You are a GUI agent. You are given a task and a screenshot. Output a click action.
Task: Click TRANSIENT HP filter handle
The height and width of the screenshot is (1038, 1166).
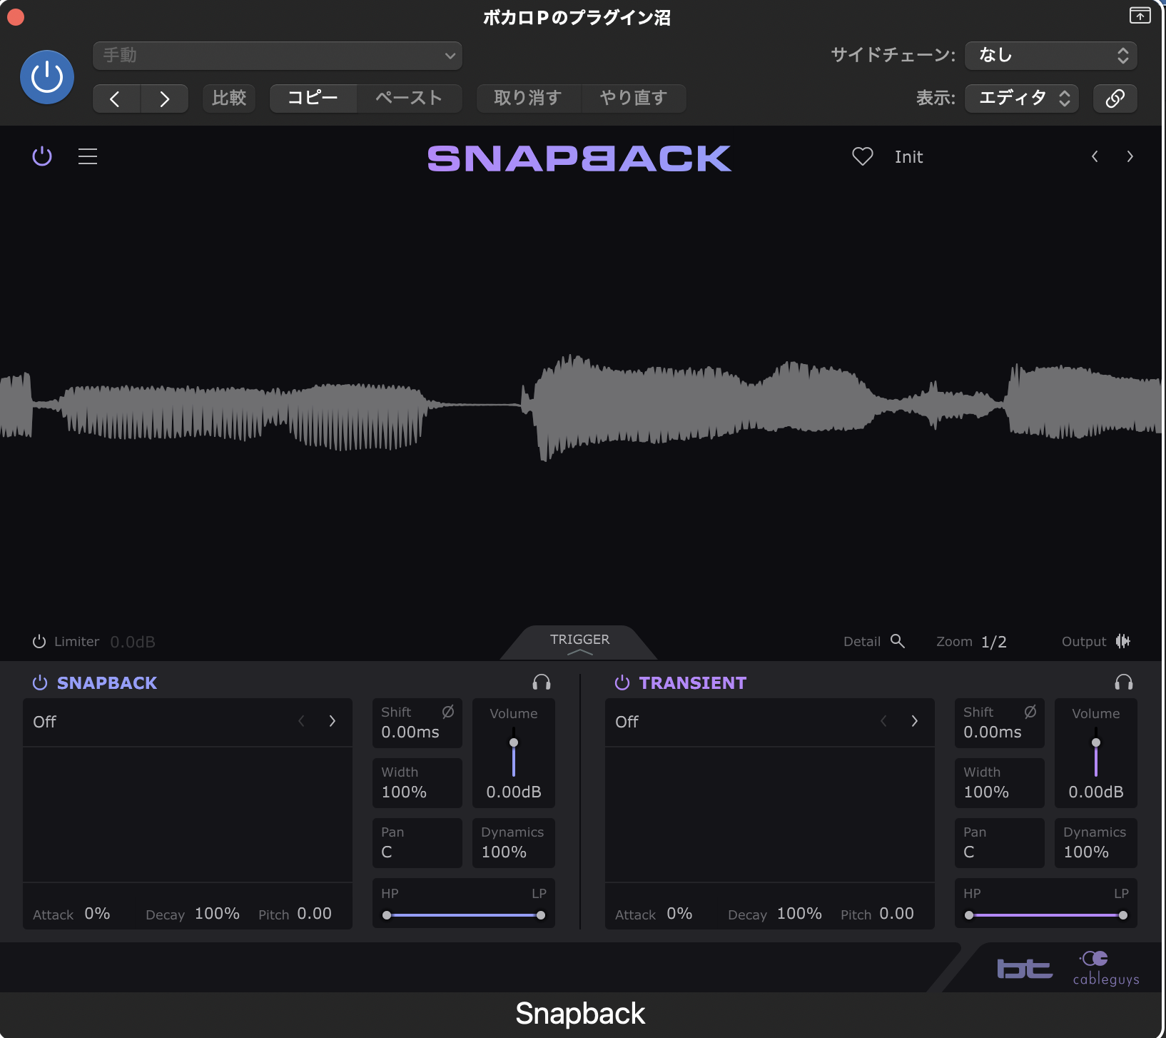pyautogui.click(x=969, y=915)
